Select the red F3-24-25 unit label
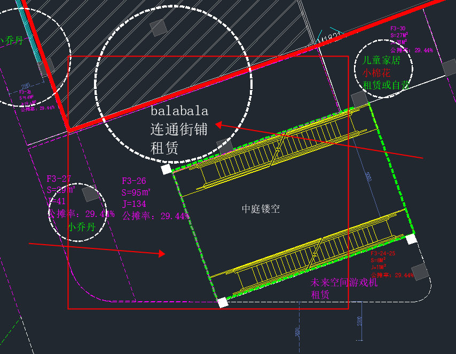The width and height of the screenshot is (456, 354). pos(383,253)
